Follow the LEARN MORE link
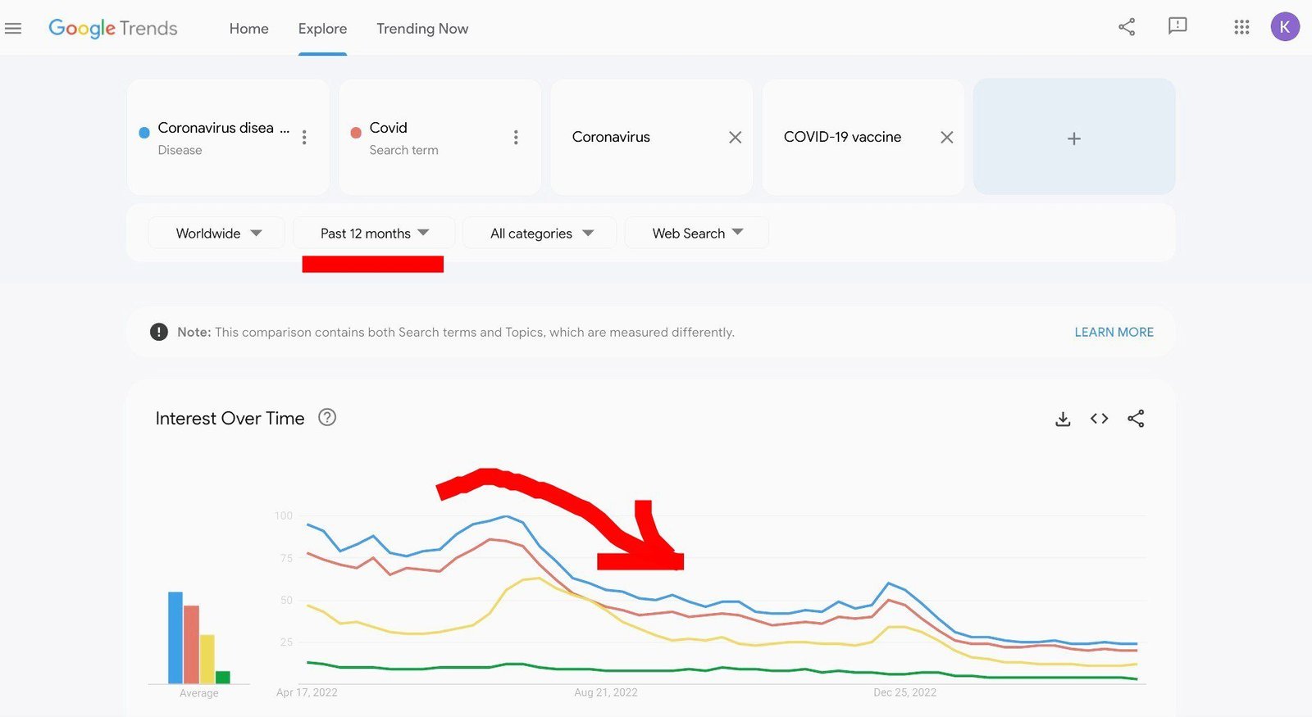The image size is (1312, 717). tap(1114, 332)
